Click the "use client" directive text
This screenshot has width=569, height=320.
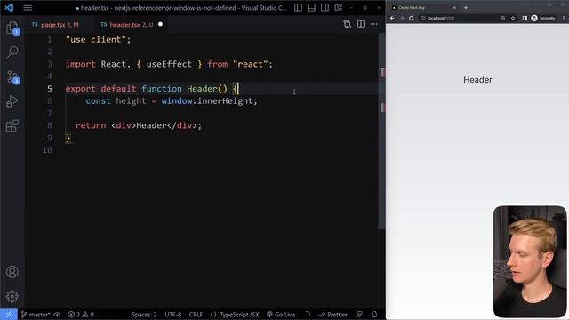click(x=95, y=39)
